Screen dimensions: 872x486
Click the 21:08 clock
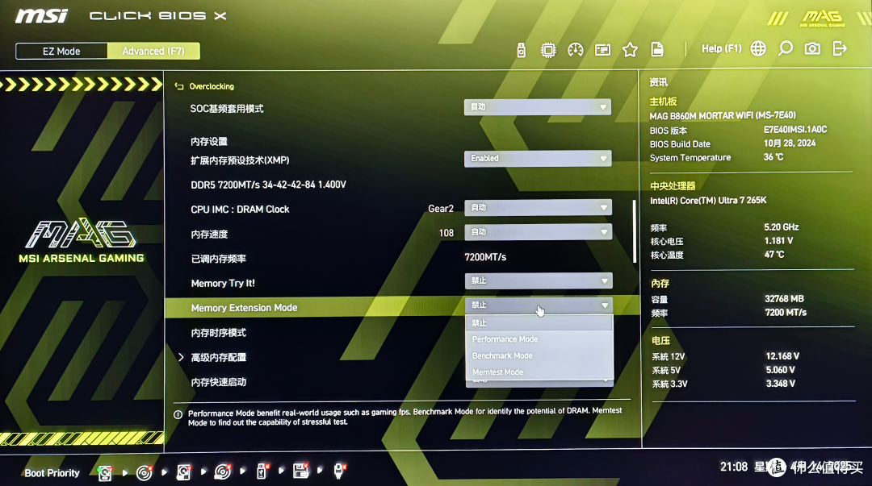click(x=733, y=467)
